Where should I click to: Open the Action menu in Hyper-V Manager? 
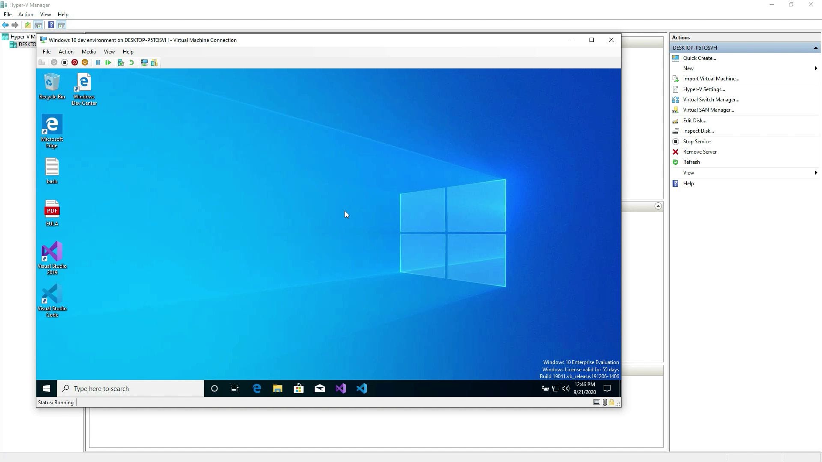click(x=26, y=14)
